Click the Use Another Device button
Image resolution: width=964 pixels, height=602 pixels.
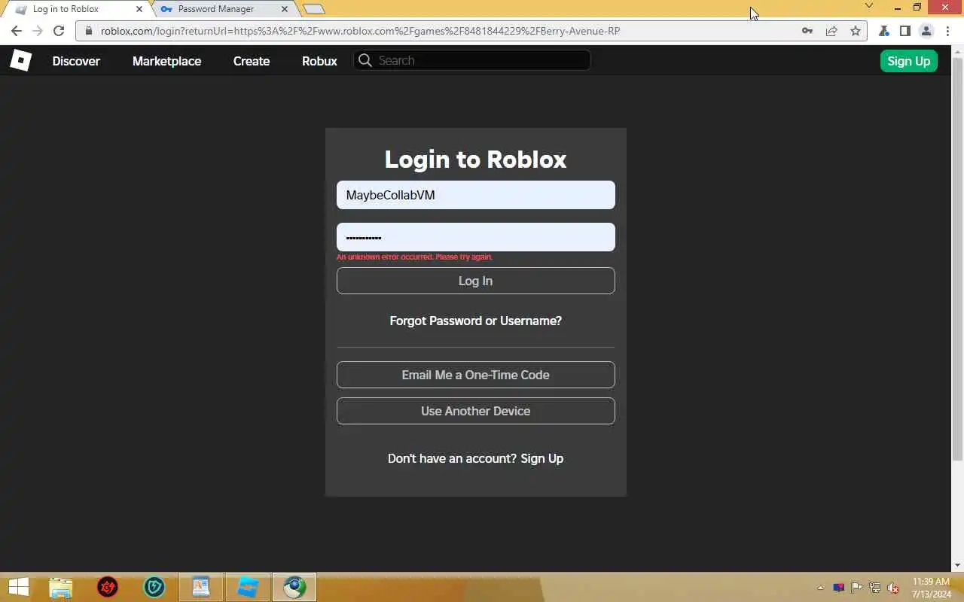476,411
